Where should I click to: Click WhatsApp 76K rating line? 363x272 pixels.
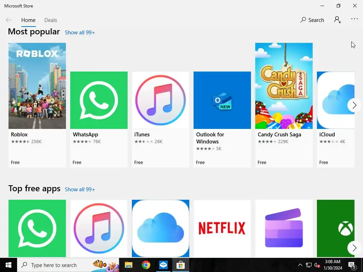click(87, 142)
